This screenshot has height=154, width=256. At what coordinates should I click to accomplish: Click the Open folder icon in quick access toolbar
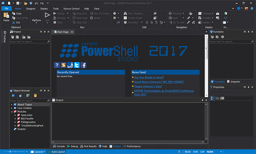[x=26, y=3]
